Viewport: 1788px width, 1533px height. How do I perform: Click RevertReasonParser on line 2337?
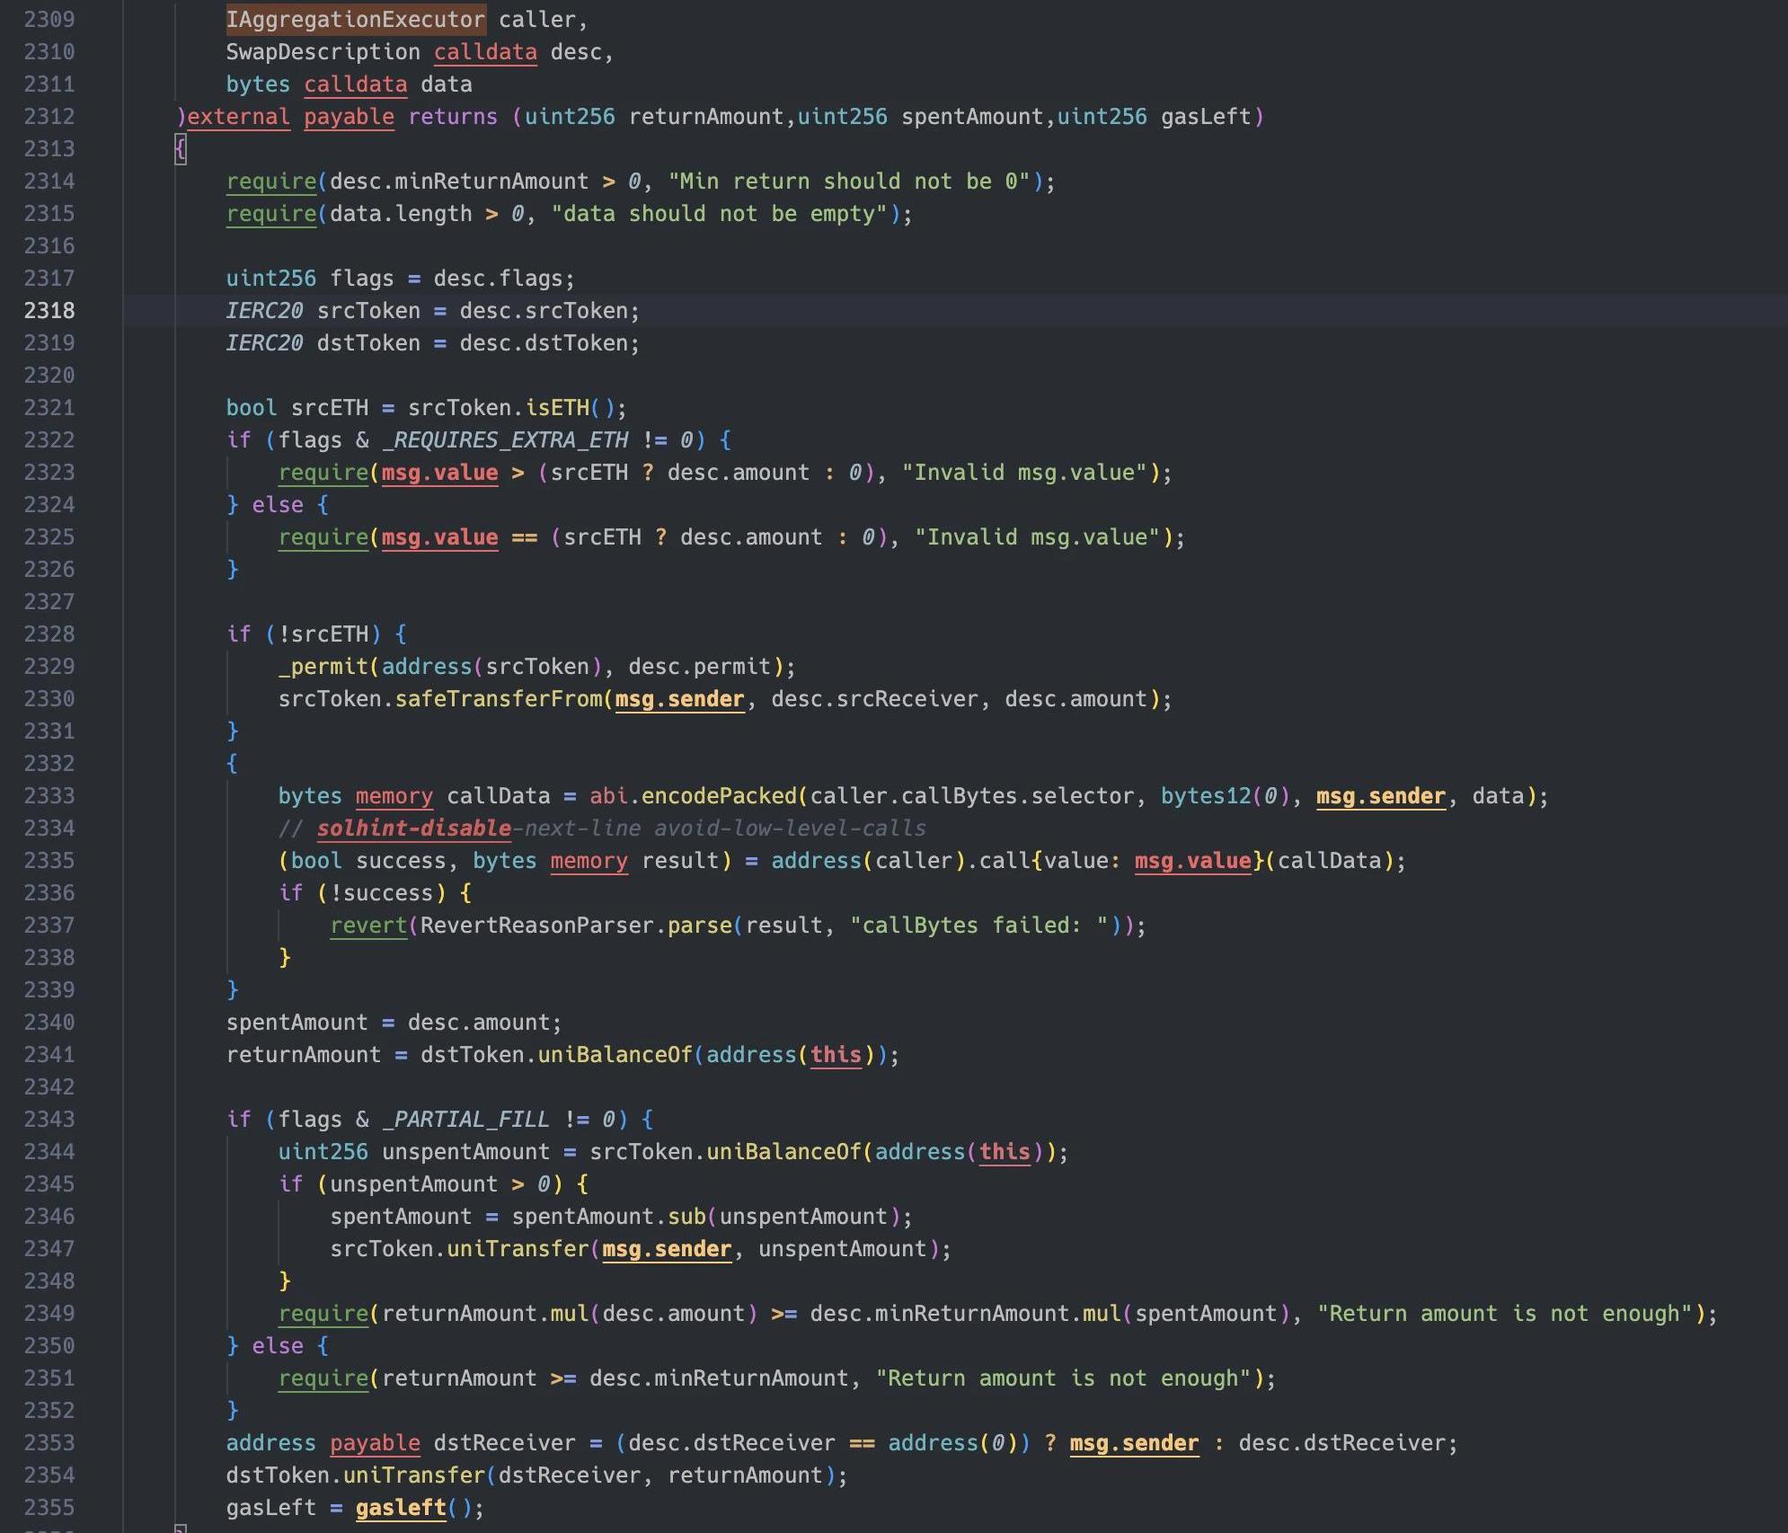point(536,926)
